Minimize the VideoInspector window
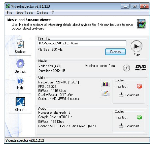 coord(125,6)
